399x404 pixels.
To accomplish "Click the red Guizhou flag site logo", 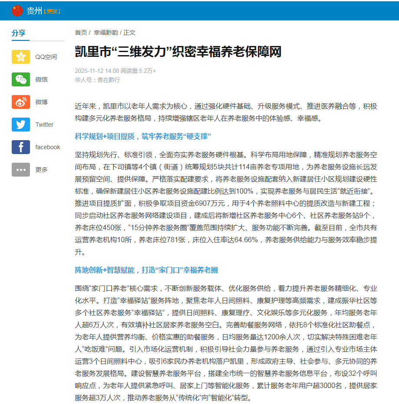I will click(17, 10).
